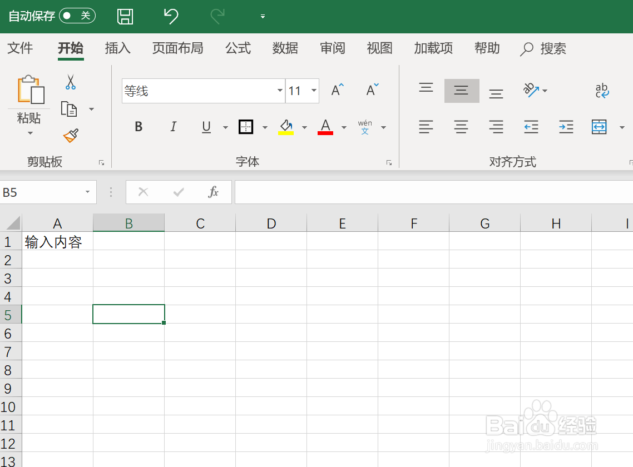Click the Copy icon
633x467 pixels.
pyautogui.click(x=69, y=109)
